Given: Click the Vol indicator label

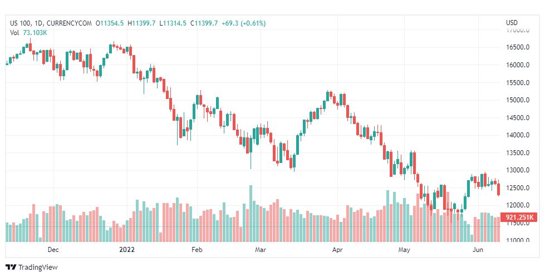Looking at the screenshot, I should [x=14, y=33].
